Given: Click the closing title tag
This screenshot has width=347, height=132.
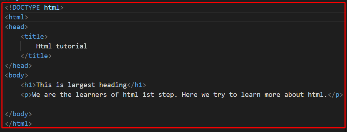Looking at the screenshot, I should click(36, 56).
